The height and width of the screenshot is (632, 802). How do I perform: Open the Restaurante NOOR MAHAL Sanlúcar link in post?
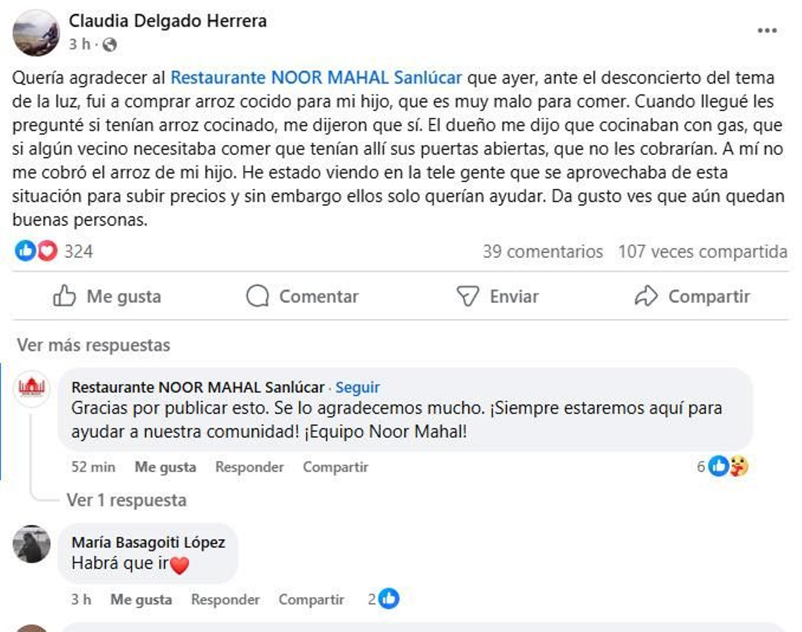tap(316, 79)
